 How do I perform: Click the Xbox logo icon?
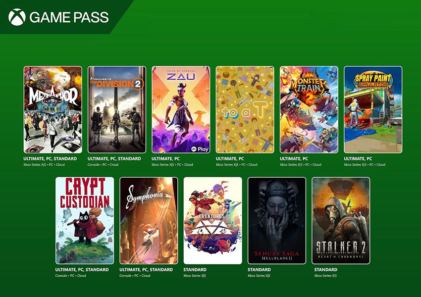[x=17, y=17]
